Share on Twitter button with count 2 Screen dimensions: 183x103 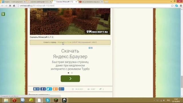click(x=49, y=89)
